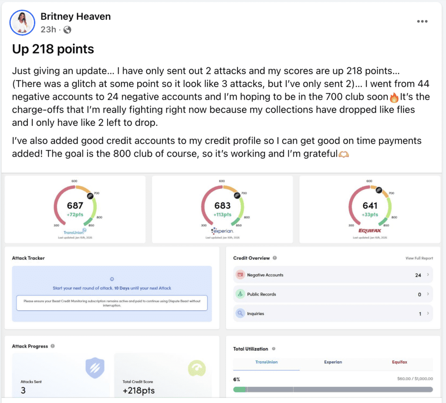The height and width of the screenshot is (403, 446).
Task: Click the Attack Progress info icon
Action: pyautogui.click(x=53, y=346)
